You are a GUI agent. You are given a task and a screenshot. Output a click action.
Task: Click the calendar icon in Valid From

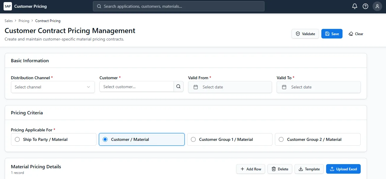196,87
